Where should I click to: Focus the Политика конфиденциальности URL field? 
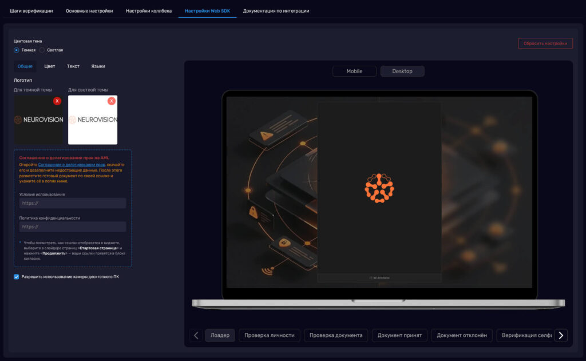point(73,227)
